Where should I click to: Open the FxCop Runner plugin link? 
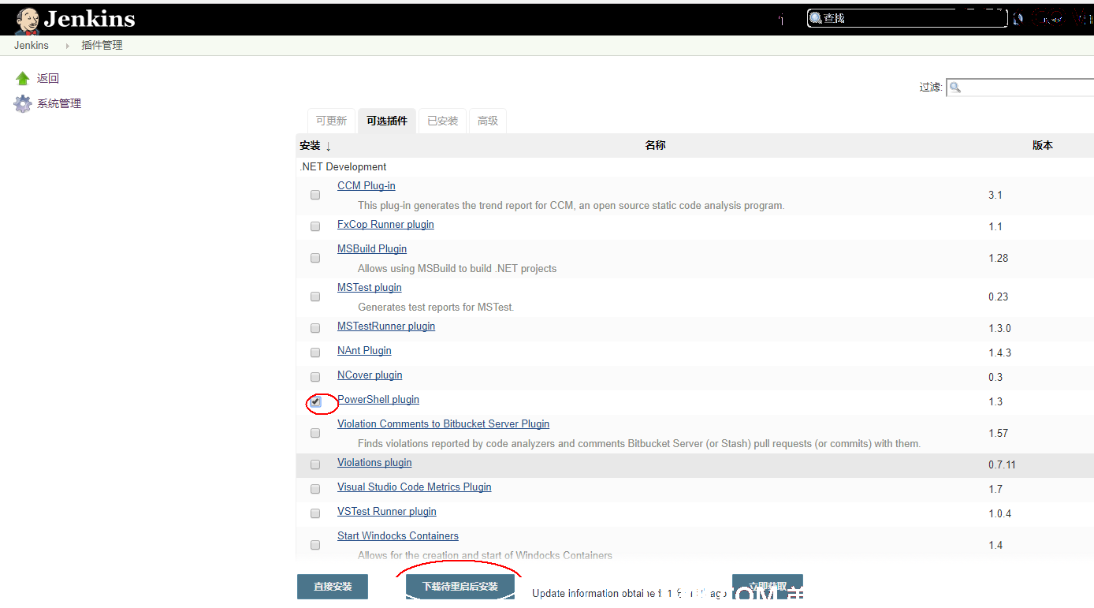[x=385, y=225]
